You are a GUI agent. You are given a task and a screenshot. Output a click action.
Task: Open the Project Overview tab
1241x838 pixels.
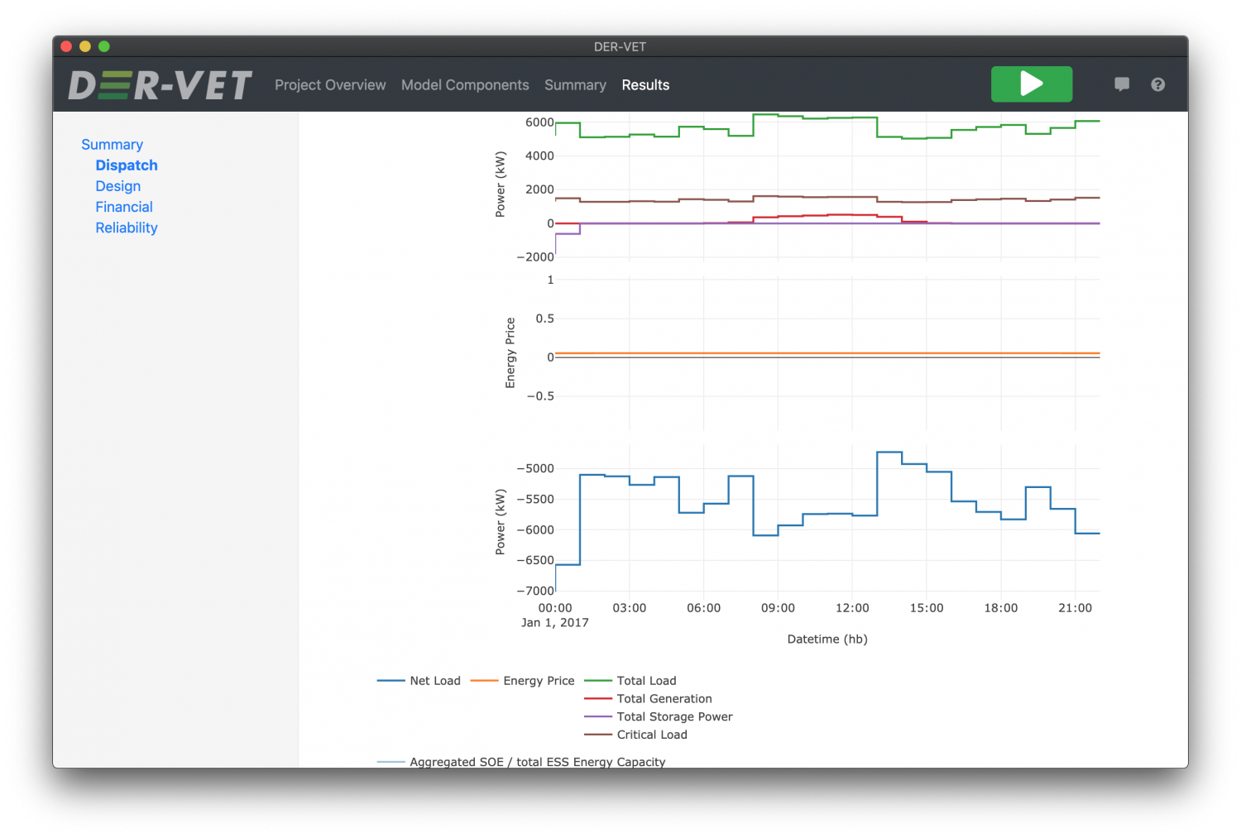[x=330, y=84]
